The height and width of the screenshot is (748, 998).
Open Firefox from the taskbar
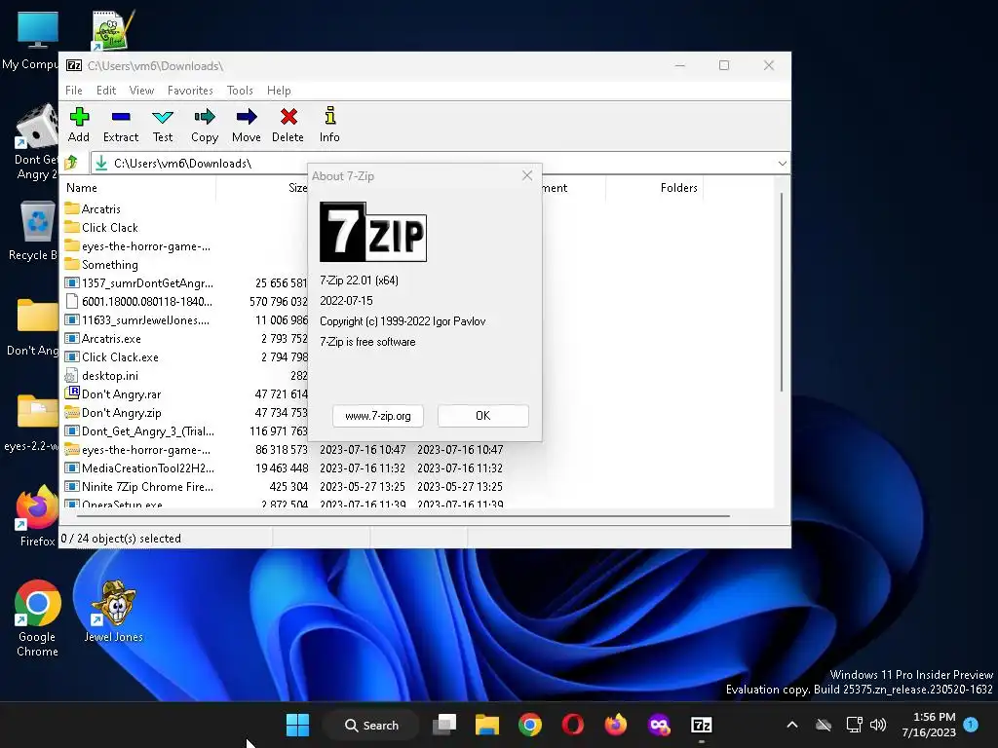coord(616,725)
